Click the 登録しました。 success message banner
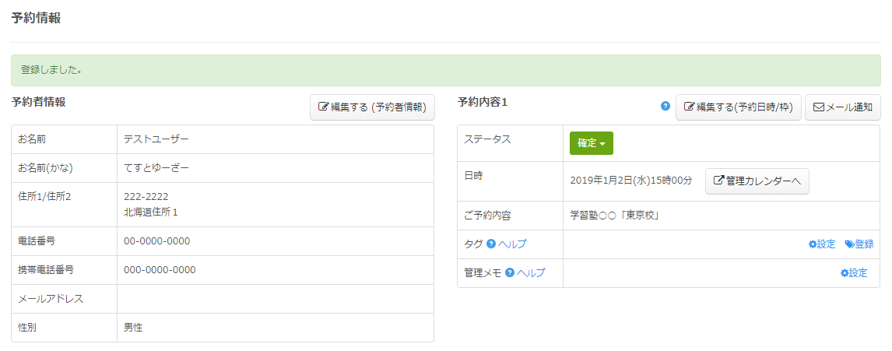 click(445, 70)
